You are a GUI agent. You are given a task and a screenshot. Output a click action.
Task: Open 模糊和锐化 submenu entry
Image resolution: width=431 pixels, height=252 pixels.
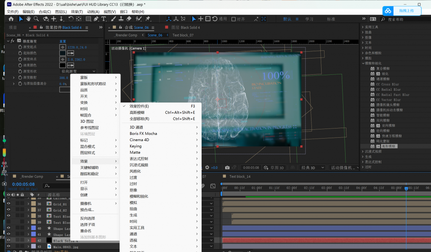(x=162, y=196)
